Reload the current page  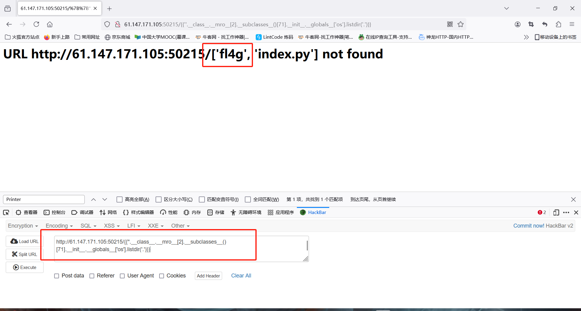point(36,24)
